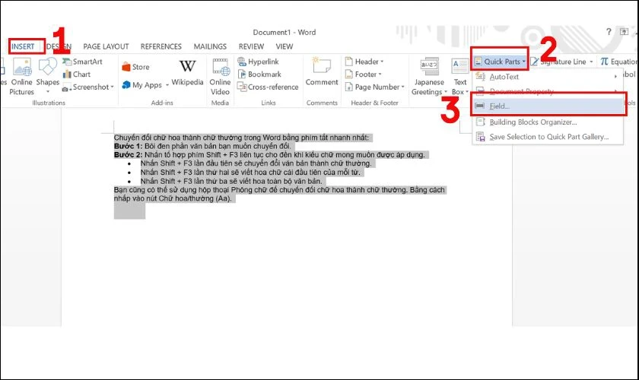Click the heading line 'Chuyển đổi chữ hoa thành chữ thường'

tap(241, 138)
